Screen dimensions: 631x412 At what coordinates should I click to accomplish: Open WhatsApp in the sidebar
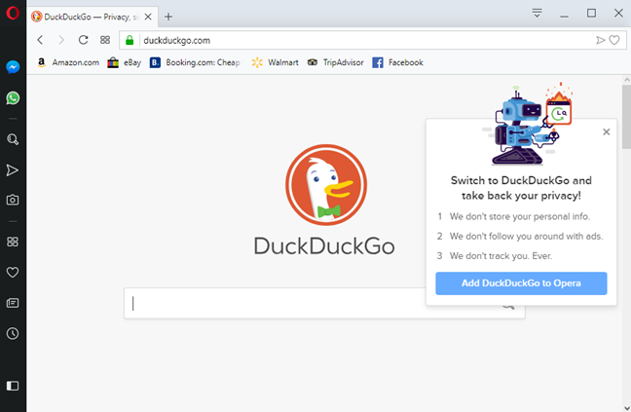pos(13,97)
